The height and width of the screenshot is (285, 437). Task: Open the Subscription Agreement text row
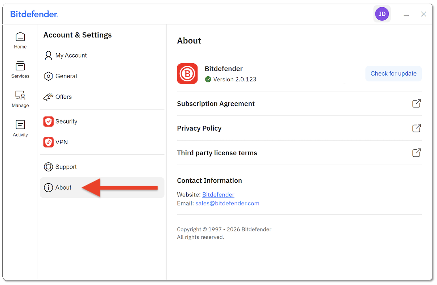[x=216, y=104]
